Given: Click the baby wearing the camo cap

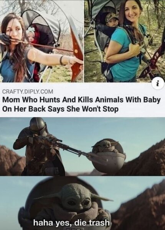Looking at the screenshot, I should [112, 20].
